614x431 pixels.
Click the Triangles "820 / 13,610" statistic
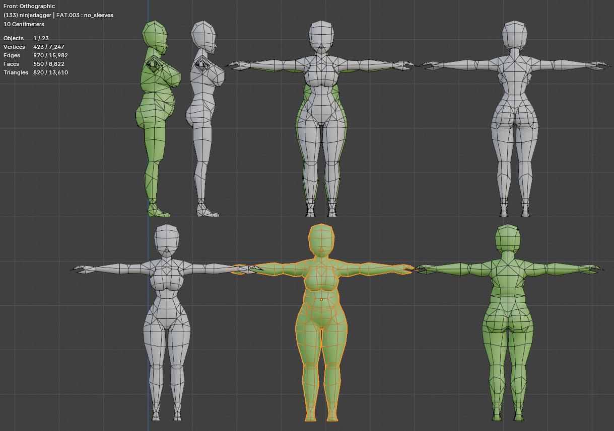(50, 72)
